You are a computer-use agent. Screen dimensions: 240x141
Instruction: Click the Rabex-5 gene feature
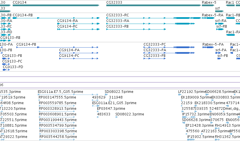[x=208, y=5]
